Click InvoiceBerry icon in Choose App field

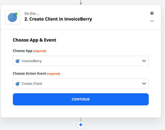click(x=17, y=61)
